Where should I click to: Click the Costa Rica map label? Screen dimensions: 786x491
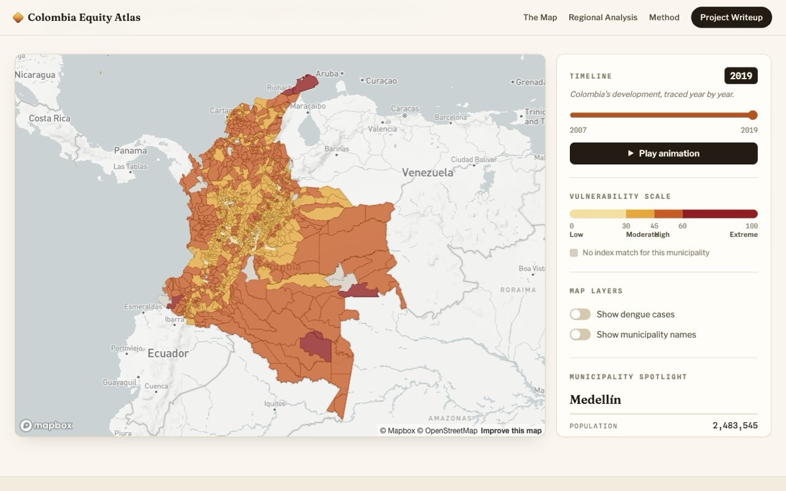tap(49, 118)
